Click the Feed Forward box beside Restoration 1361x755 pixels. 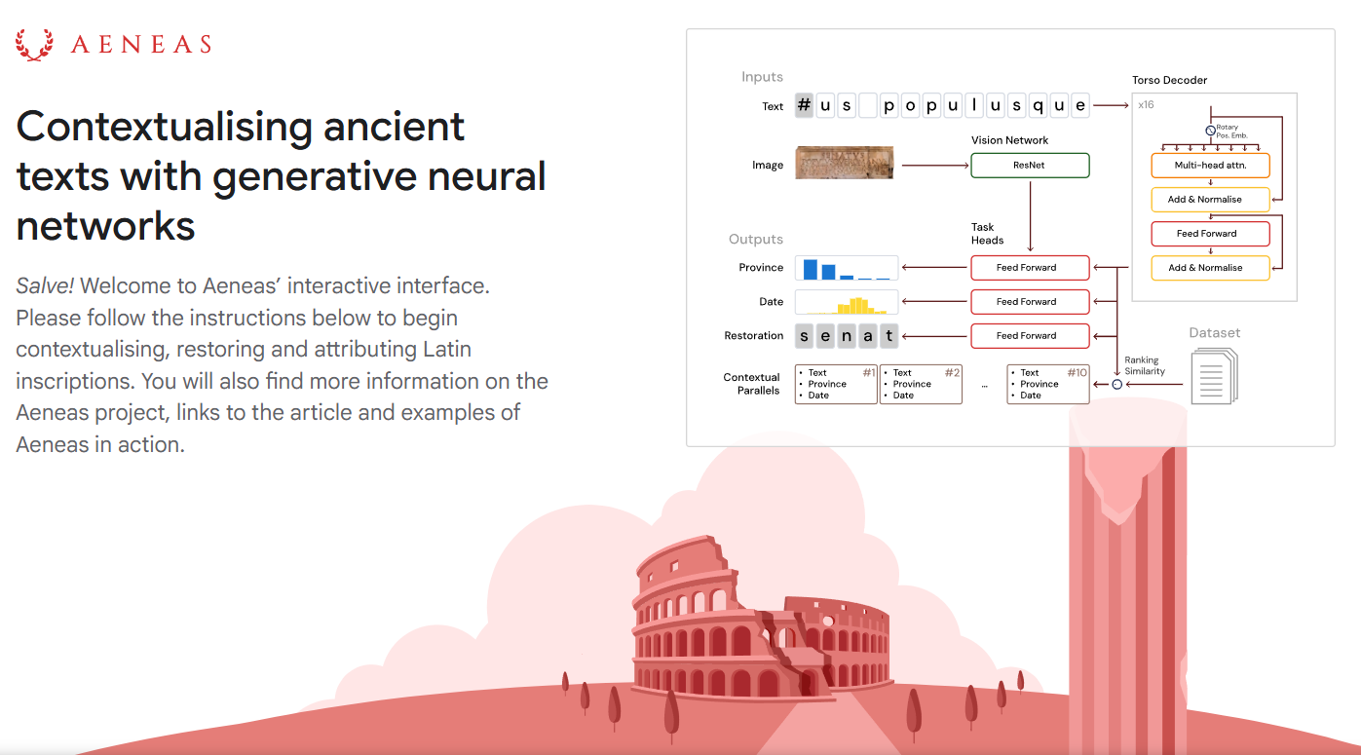[1029, 336]
